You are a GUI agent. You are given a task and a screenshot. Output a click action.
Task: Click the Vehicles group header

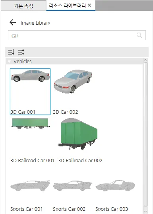point(75,61)
